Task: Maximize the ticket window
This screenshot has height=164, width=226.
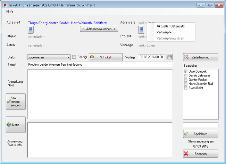Action: [x=210, y=5]
